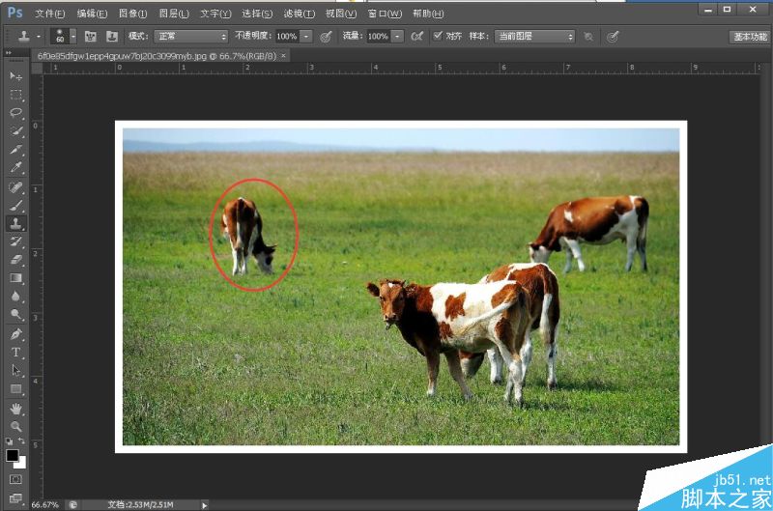
Task: Reset default foreground and background colors
Action: click(x=10, y=441)
